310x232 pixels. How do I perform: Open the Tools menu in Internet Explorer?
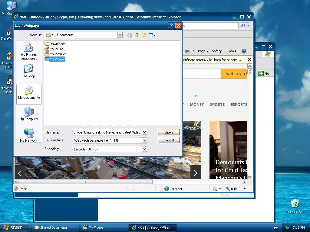tap(233, 51)
